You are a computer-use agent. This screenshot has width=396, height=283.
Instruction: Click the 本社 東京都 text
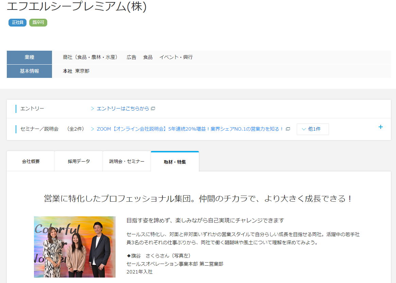(x=76, y=71)
